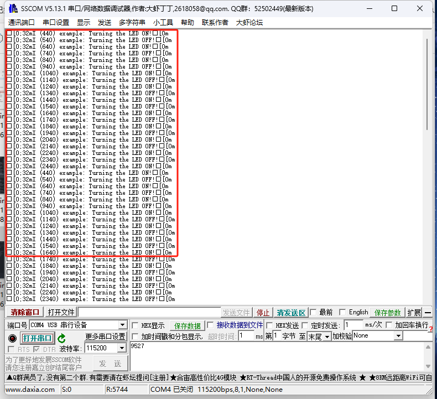This screenshot has height=399, width=437.
Task: Open the 波特率 115200 baud rate dropdown
Action: tap(122, 348)
